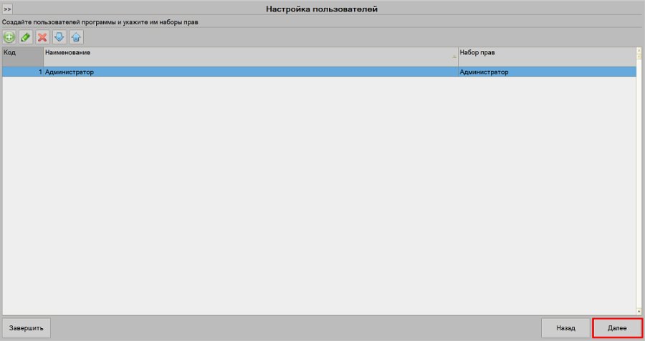This screenshot has width=645, height=341.
Task: Sort the table by the Набор прав column header
Action: click(x=547, y=57)
